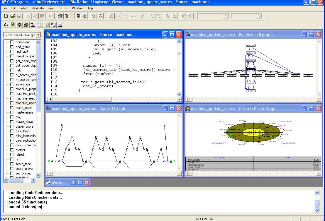The image size is (325, 221).
Task: Click the Relative call graph window title icon
Action: [188, 34]
